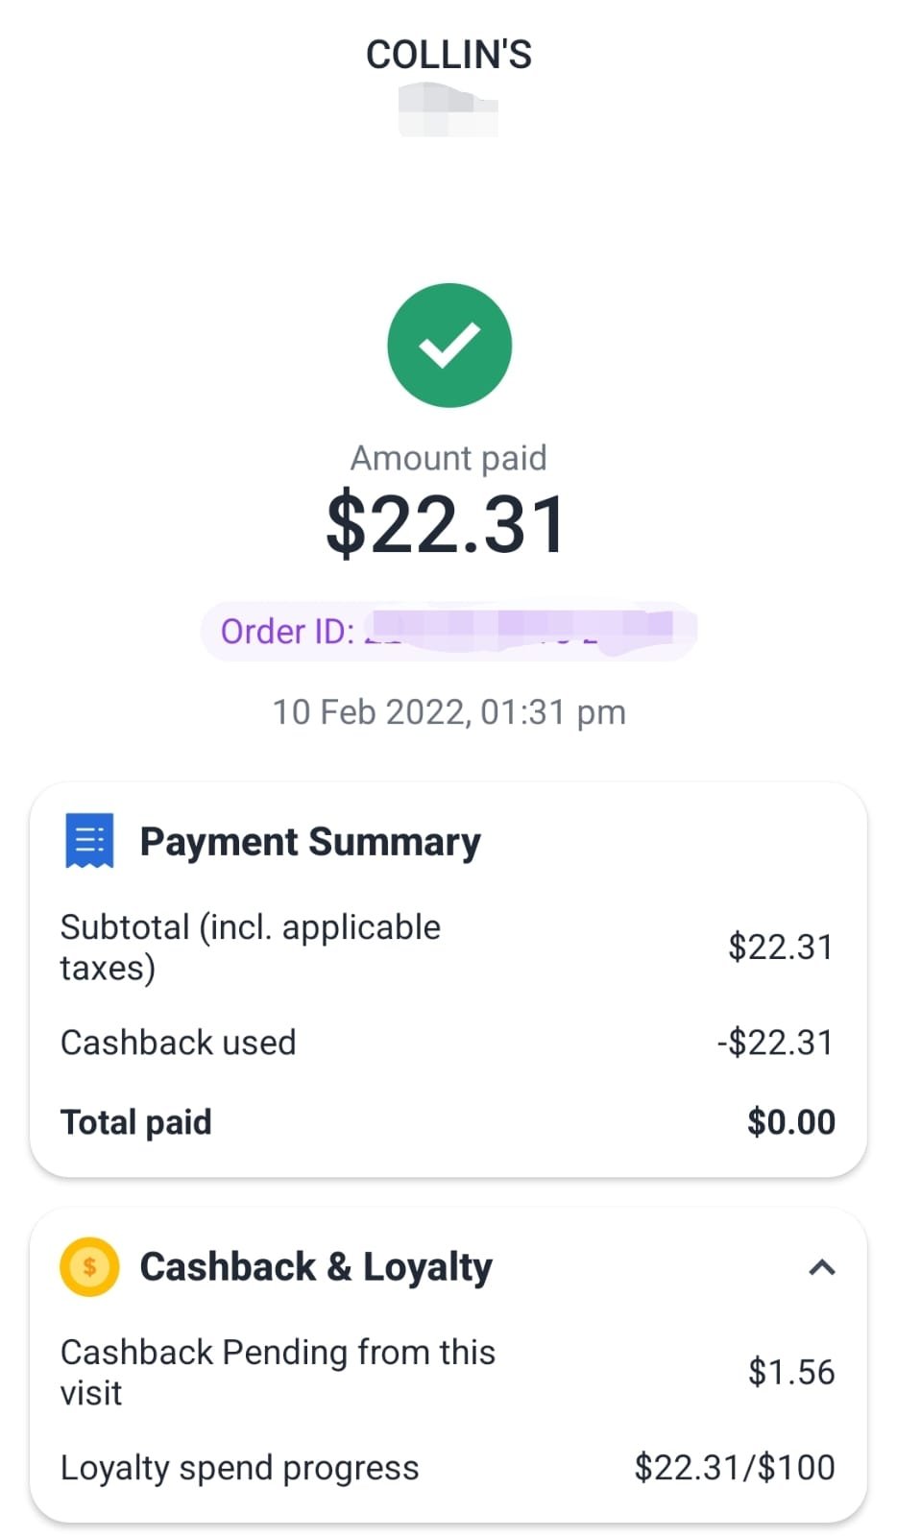Screen dimensions: 897x1536
Task: Click the gold cashback coin icon
Action: pyautogui.click(x=89, y=1266)
